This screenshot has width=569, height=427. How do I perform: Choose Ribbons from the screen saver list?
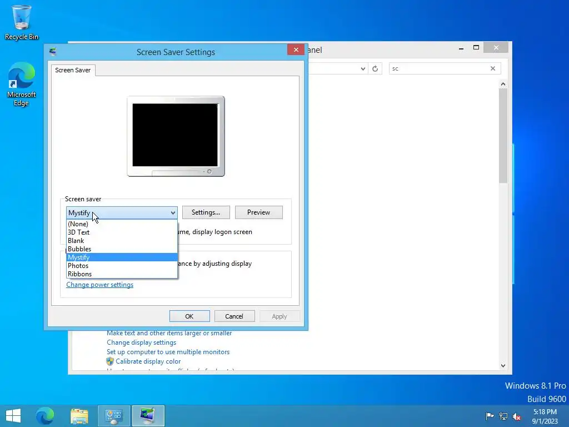point(122,274)
